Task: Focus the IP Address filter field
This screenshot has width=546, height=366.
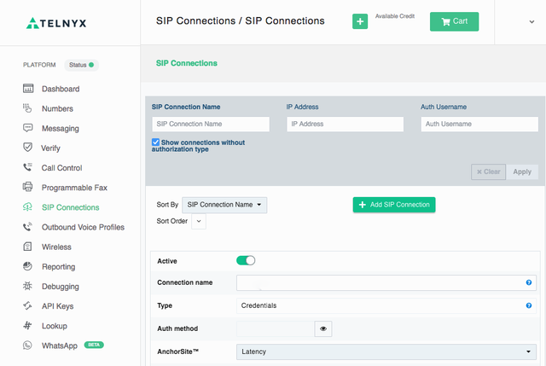Action: tap(345, 124)
